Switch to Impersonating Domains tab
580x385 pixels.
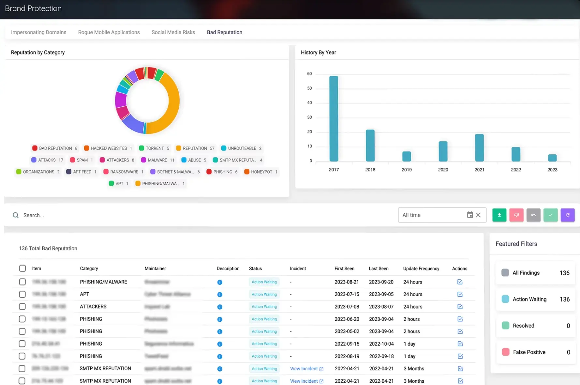38,32
